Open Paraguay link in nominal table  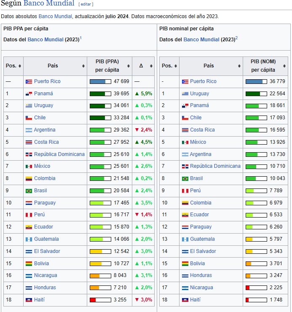pyautogui.click(x=201, y=227)
